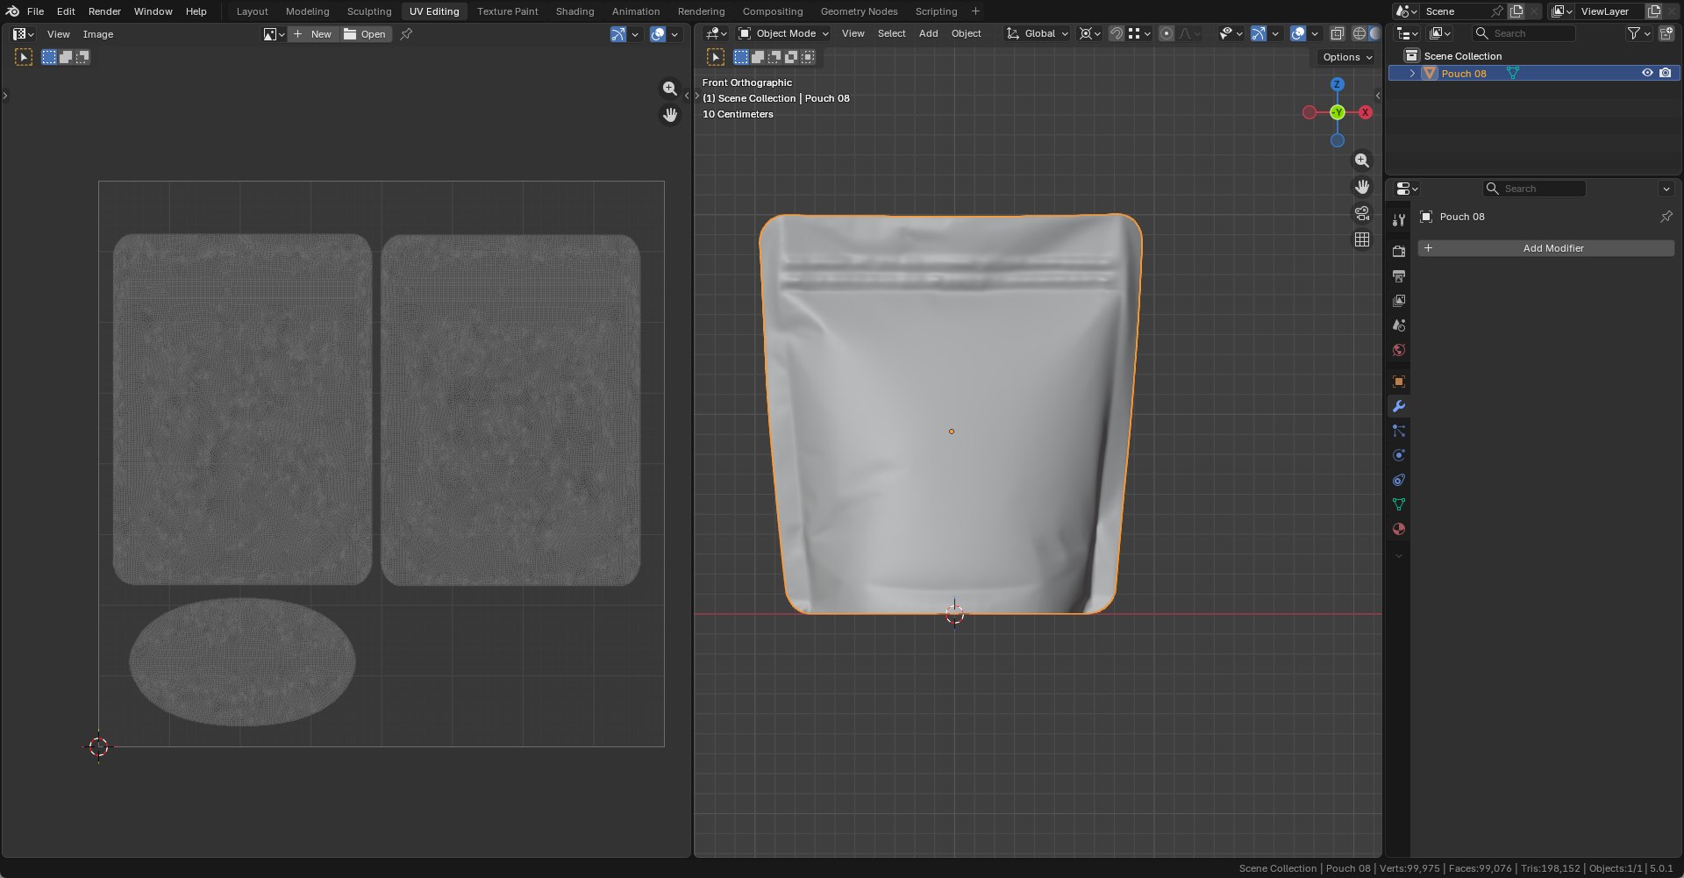This screenshot has width=1684, height=878.
Task: Click the zoom magnifier in UV editor
Action: coord(670,89)
